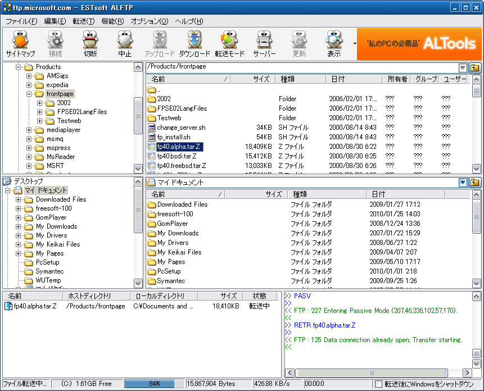Collapse the Products folder in remote tree

18,67
